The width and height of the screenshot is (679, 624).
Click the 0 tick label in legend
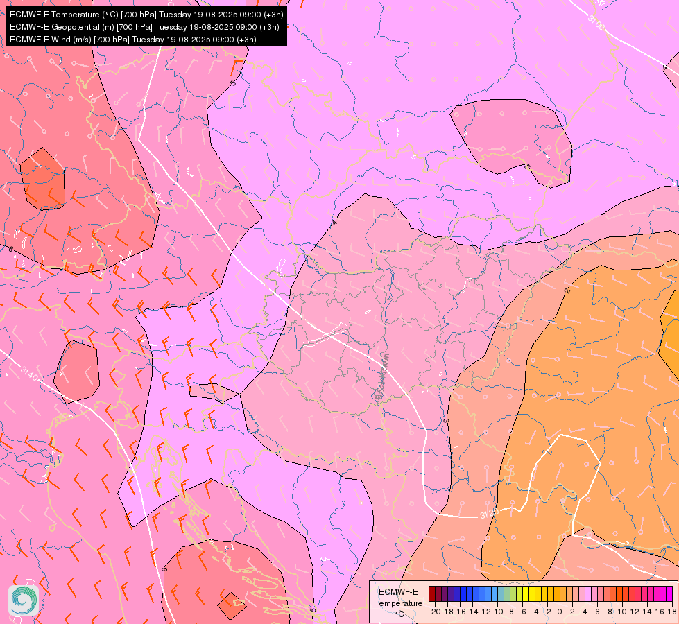click(560, 612)
